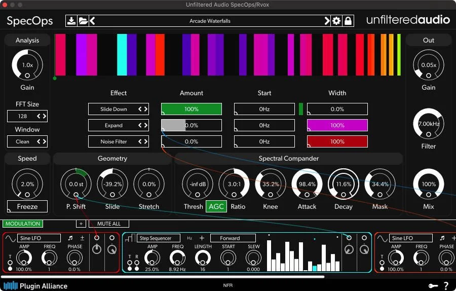Toggle first Sine LFO bipolar plus-minus icon

point(82,238)
